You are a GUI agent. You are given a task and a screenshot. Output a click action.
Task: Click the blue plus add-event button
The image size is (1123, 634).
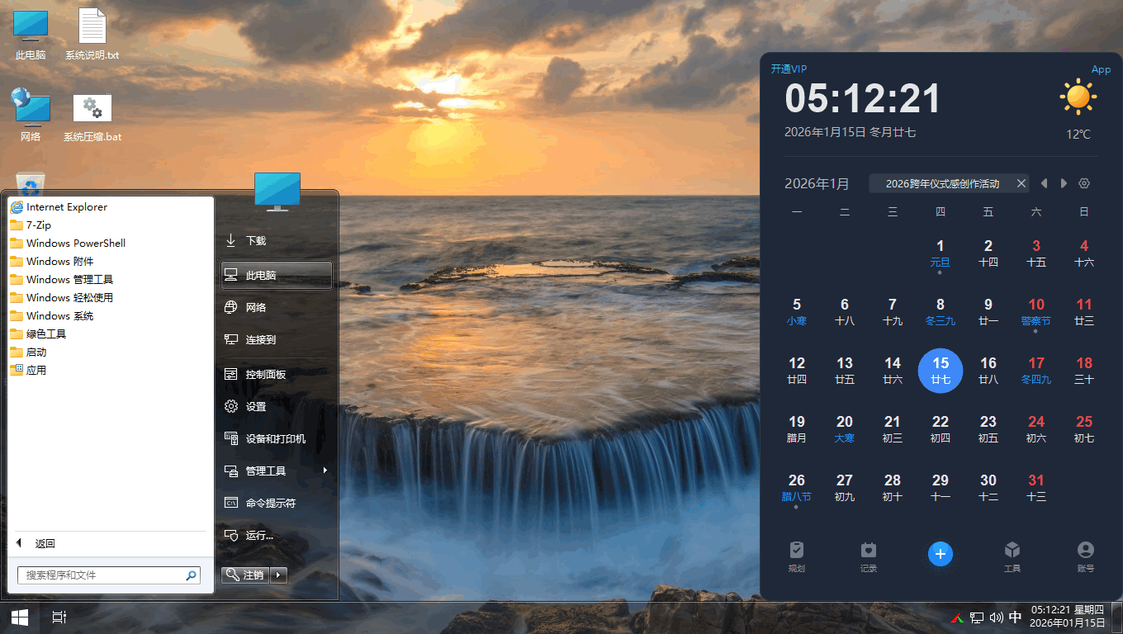point(940,554)
